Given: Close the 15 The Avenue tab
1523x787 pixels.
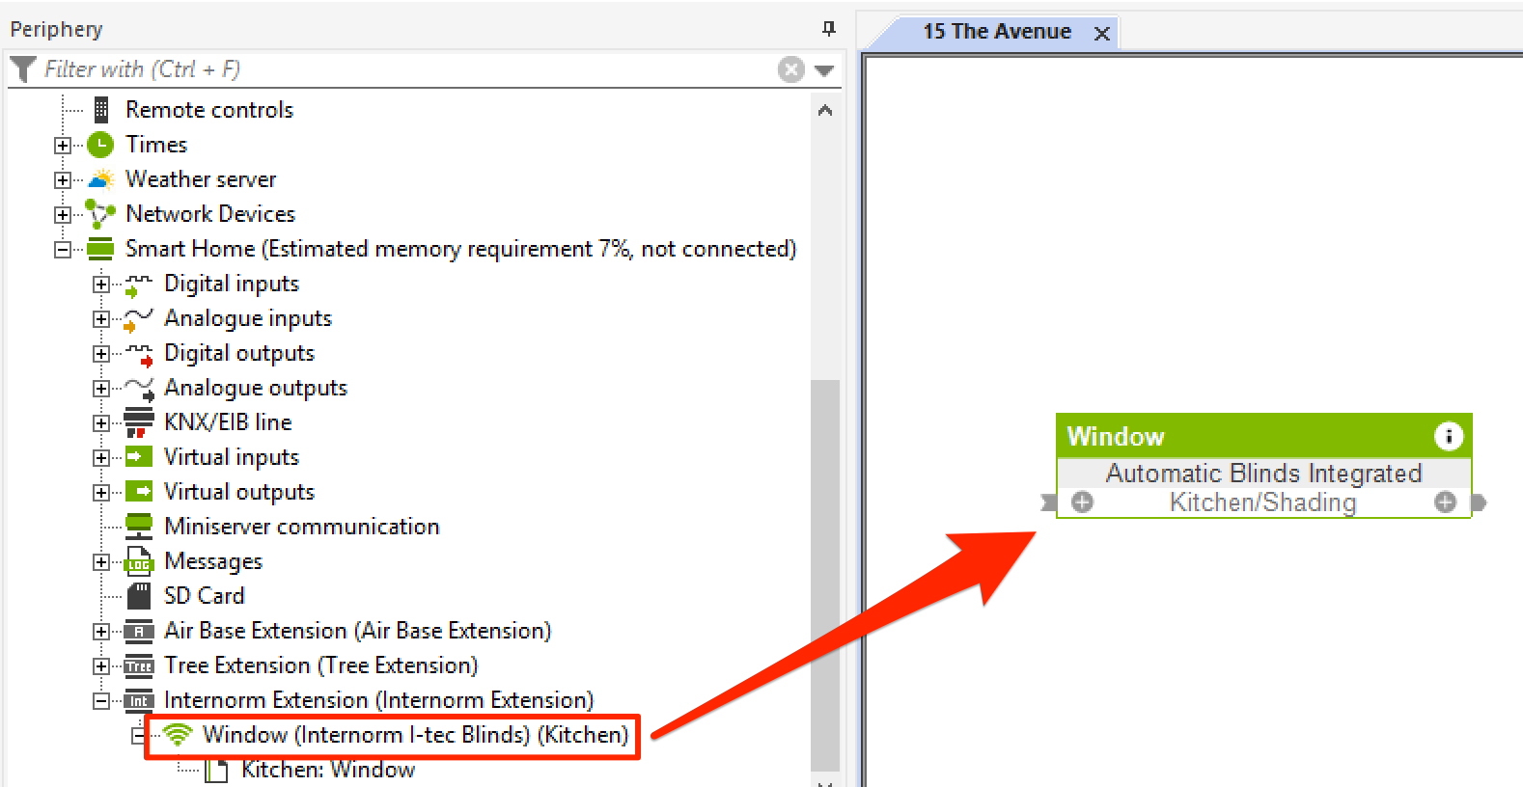Looking at the screenshot, I should 1101,34.
